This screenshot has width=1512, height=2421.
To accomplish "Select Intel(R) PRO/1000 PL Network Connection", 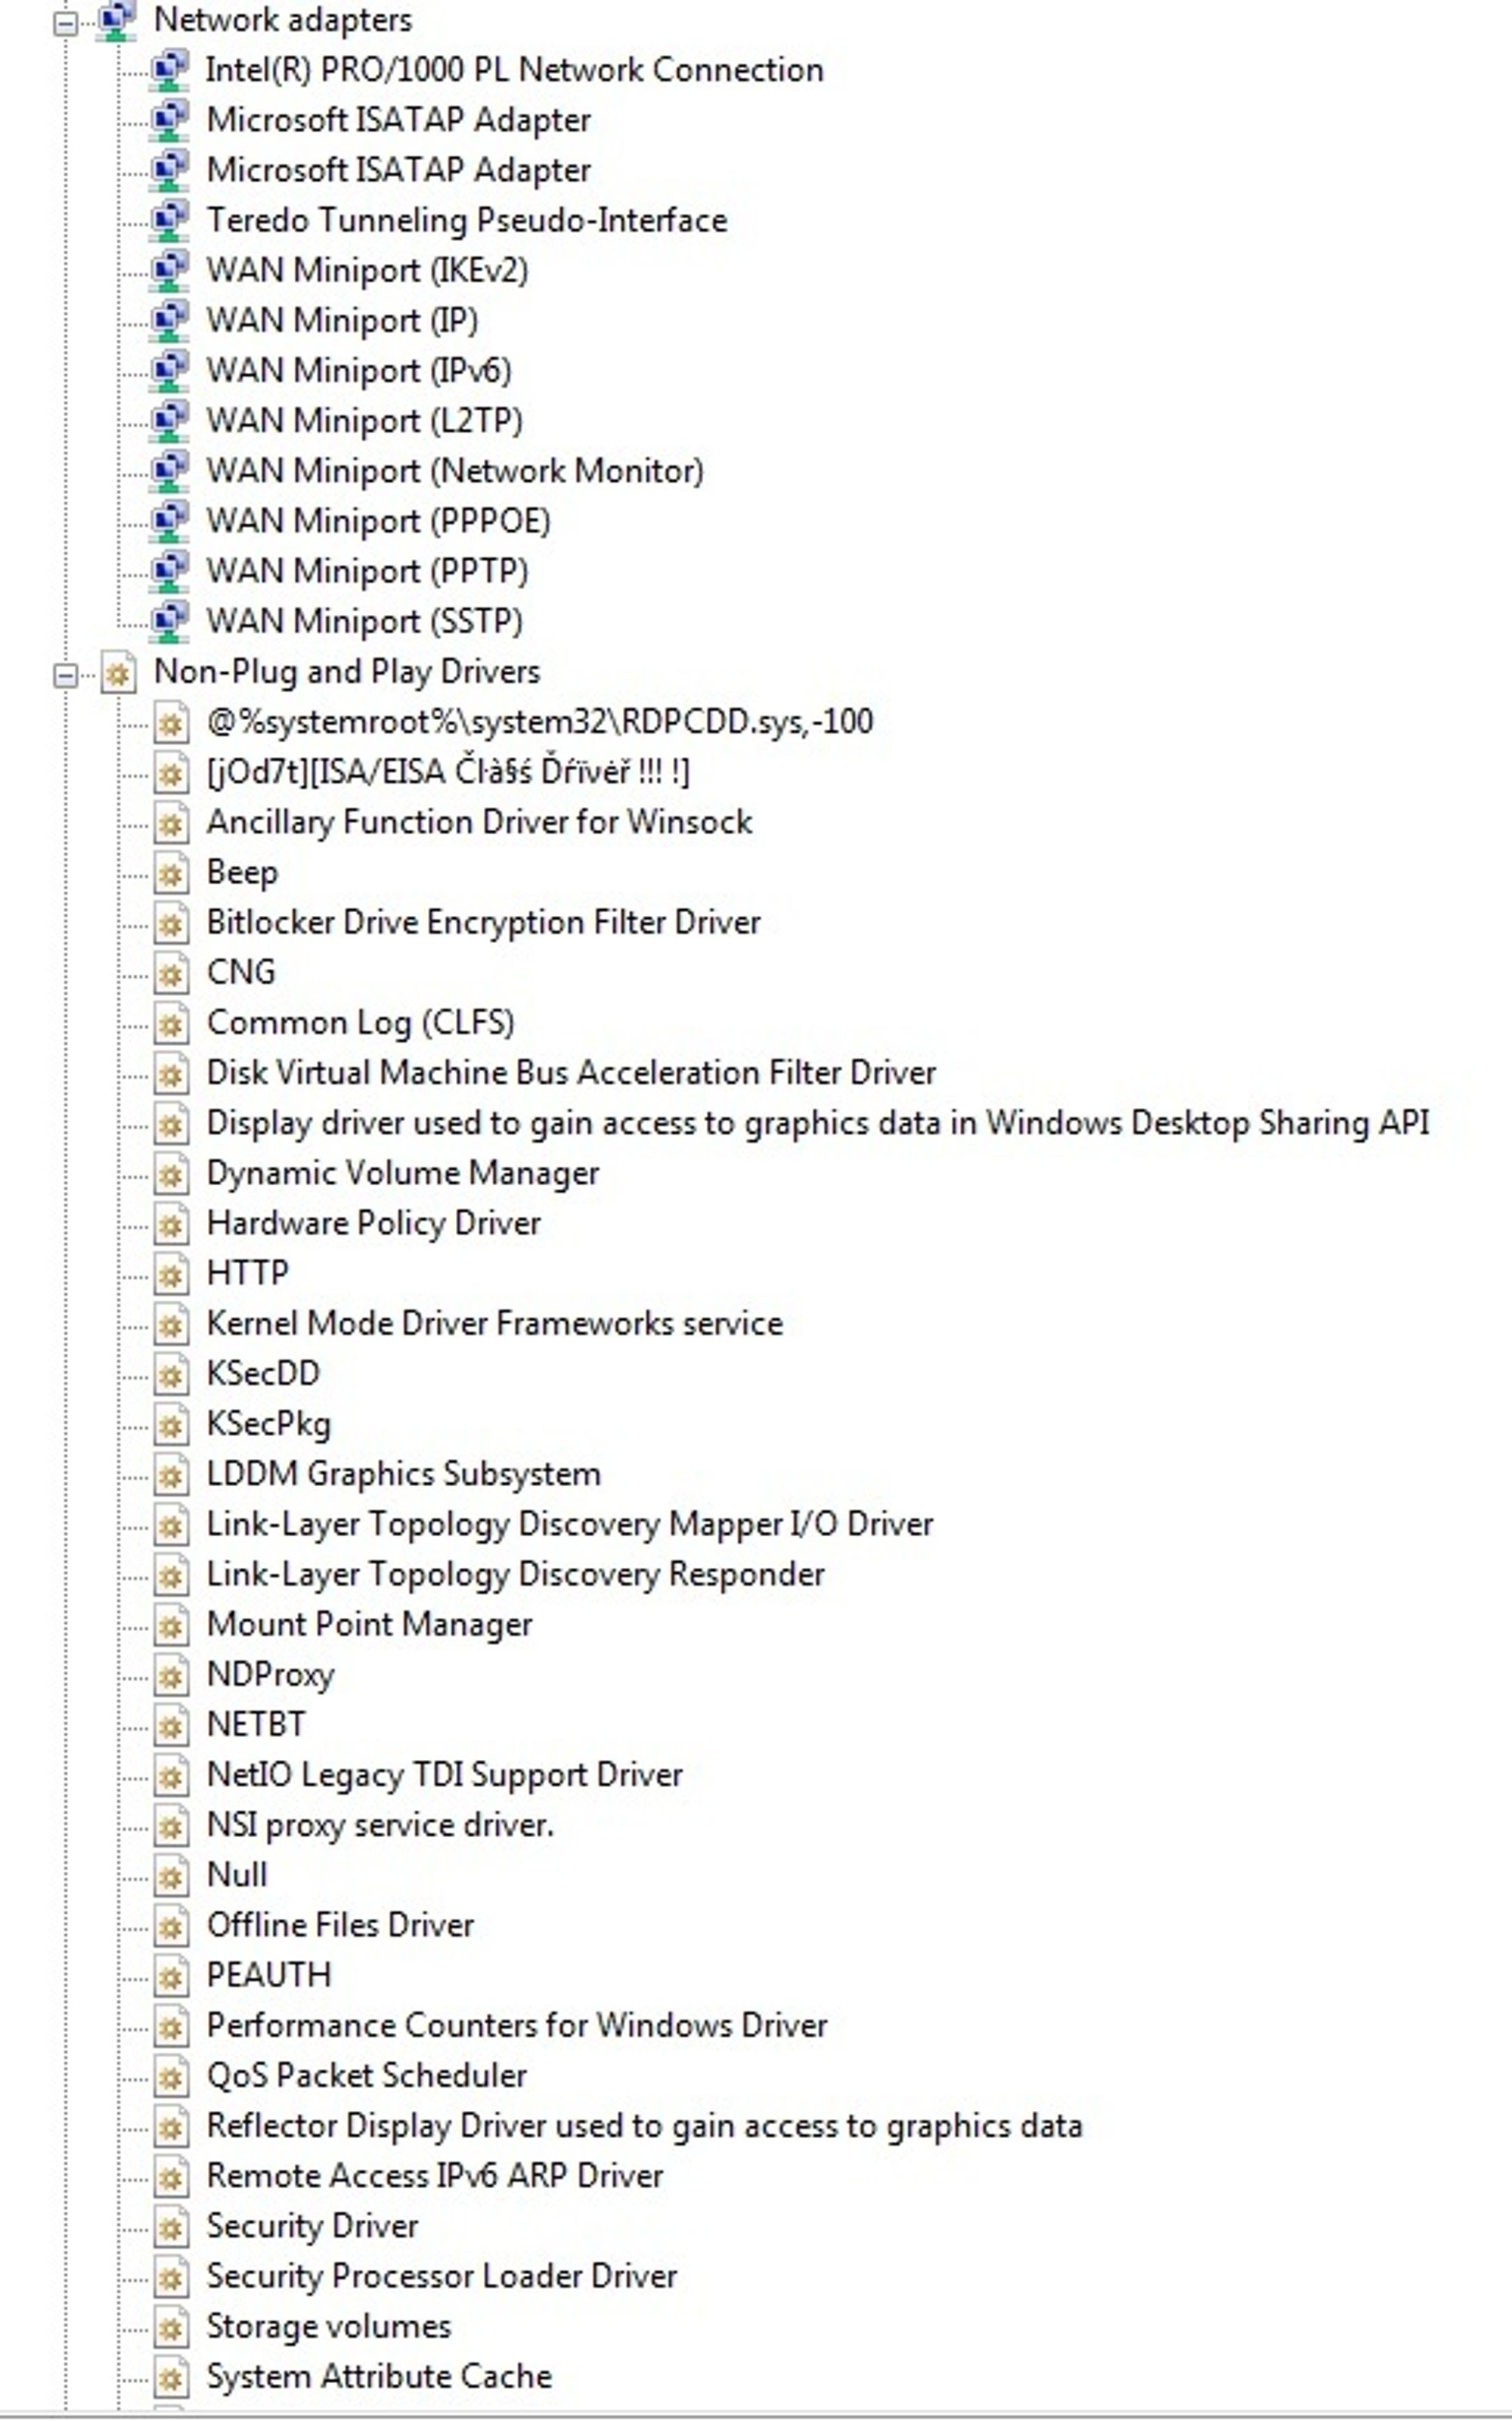I will [x=515, y=70].
